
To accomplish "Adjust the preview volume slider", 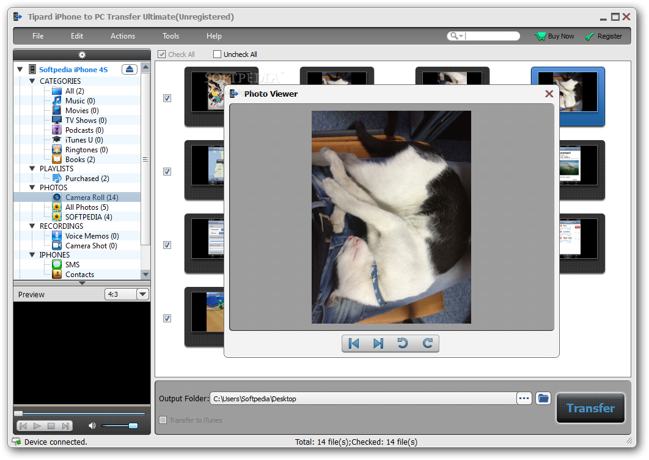I will click(120, 426).
